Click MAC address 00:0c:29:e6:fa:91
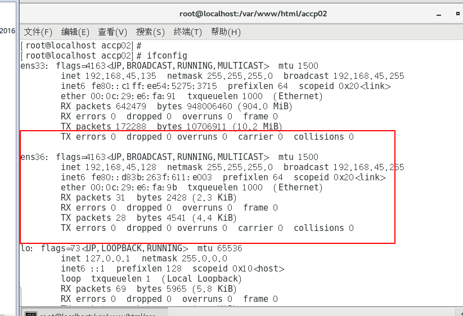 tap(133, 96)
